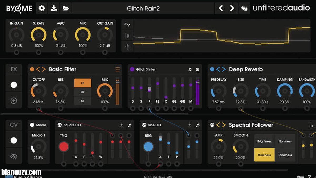Image resolution: width=316 pixels, height=178 pixels.
Task: Trigger the Square LFO red TRIG button
Action: (64, 147)
